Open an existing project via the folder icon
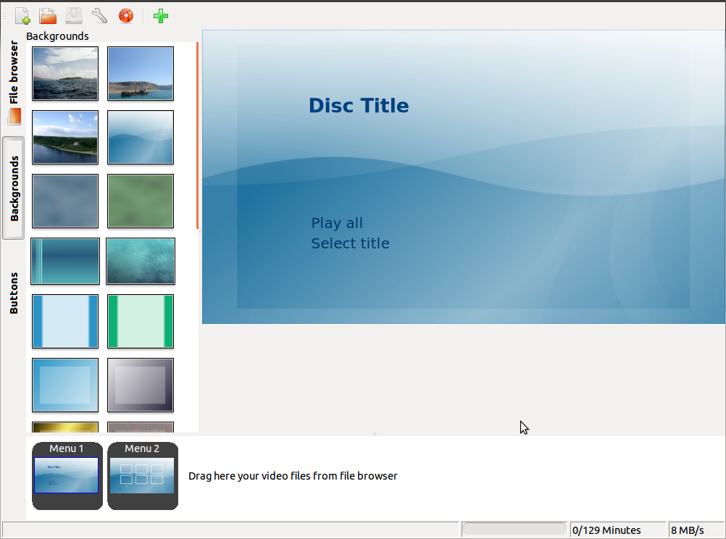This screenshot has width=726, height=539. pos(48,15)
